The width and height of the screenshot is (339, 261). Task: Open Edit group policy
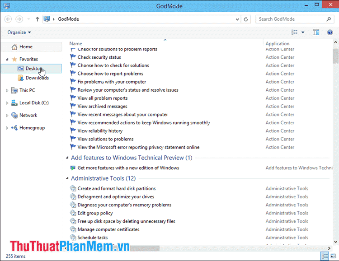(95, 213)
